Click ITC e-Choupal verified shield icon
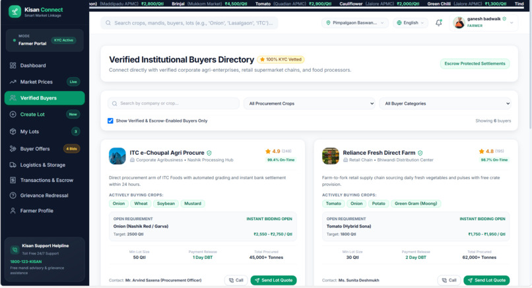This screenshot has width=532, height=288. 209,153
